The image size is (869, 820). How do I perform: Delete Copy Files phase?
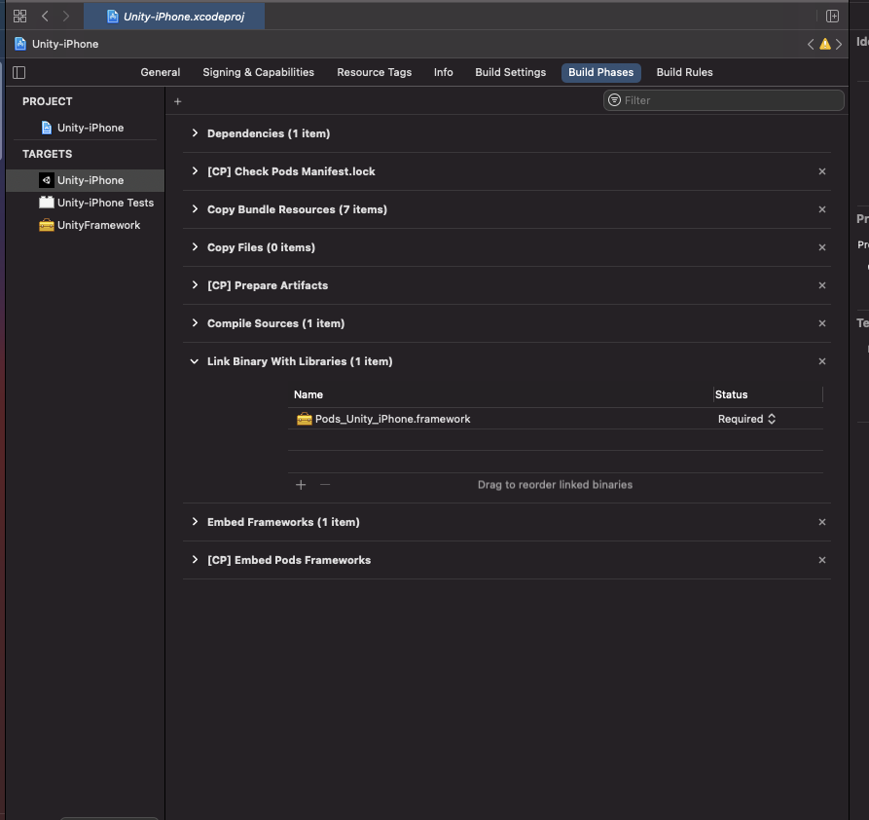(822, 247)
